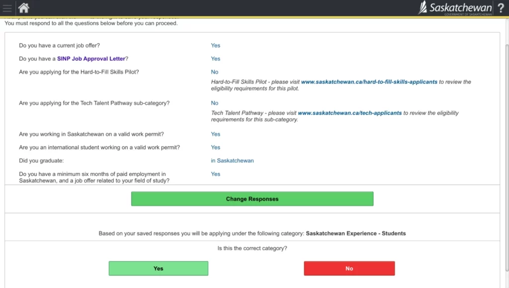Visit the hard-to-fill-skills-applicants link
This screenshot has width=509, height=288.
click(x=369, y=82)
